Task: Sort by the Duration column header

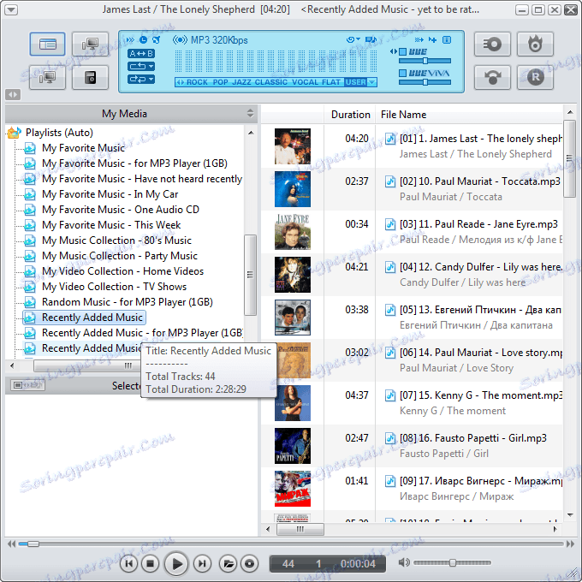Action: coord(350,115)
